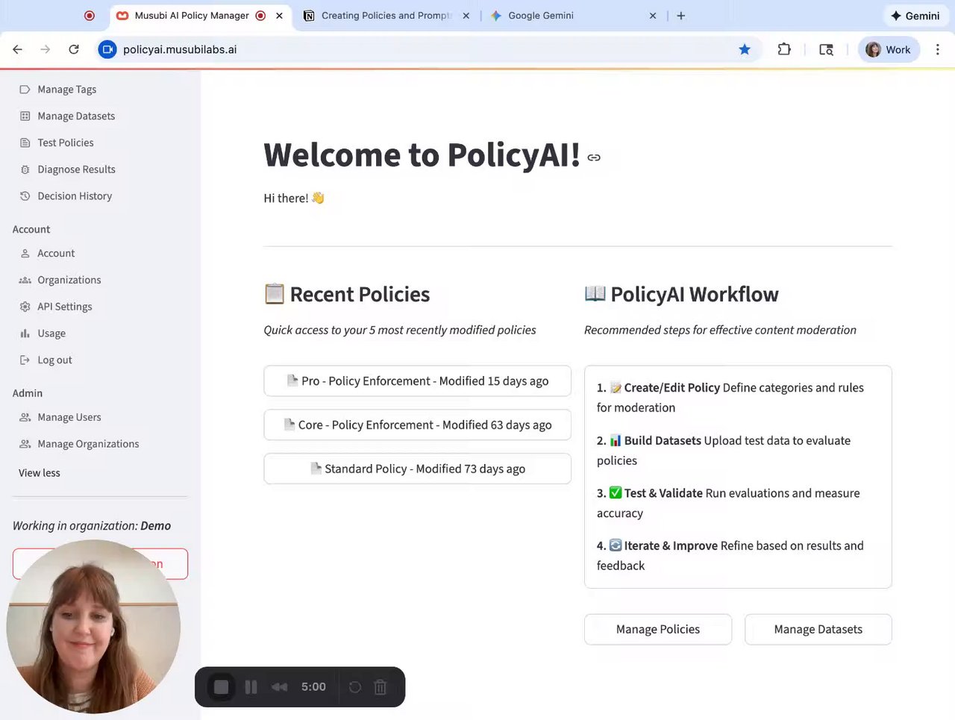955x720 pixels.
Task: Collapse sidebar with View less
Action: [40, 473]
